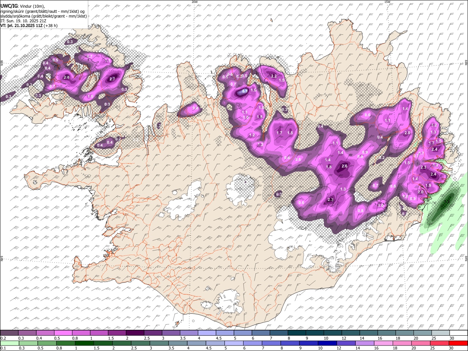Click the 2.8 precipitation value in Westfjords

(67, 78)
